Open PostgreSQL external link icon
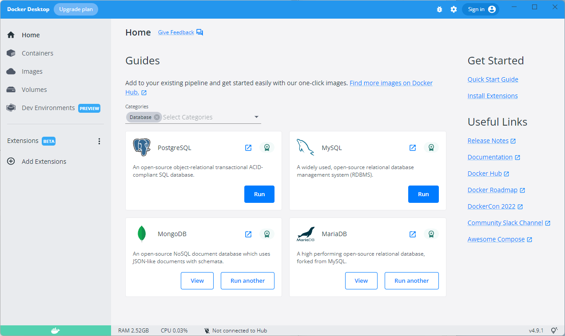Screen dimensions: 565x336 248,148
